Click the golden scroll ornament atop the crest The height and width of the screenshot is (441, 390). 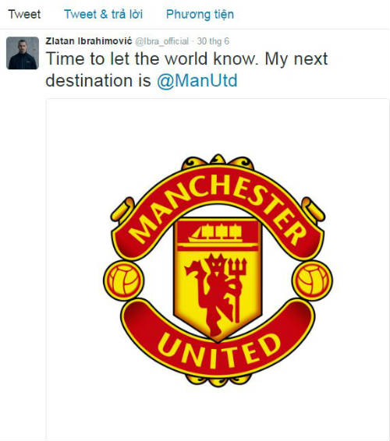[218, 162]
